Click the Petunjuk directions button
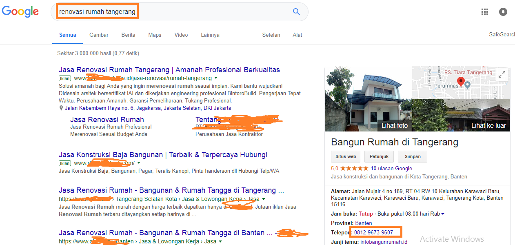Viewport: 515px width, 245px height. pos(380,156)
